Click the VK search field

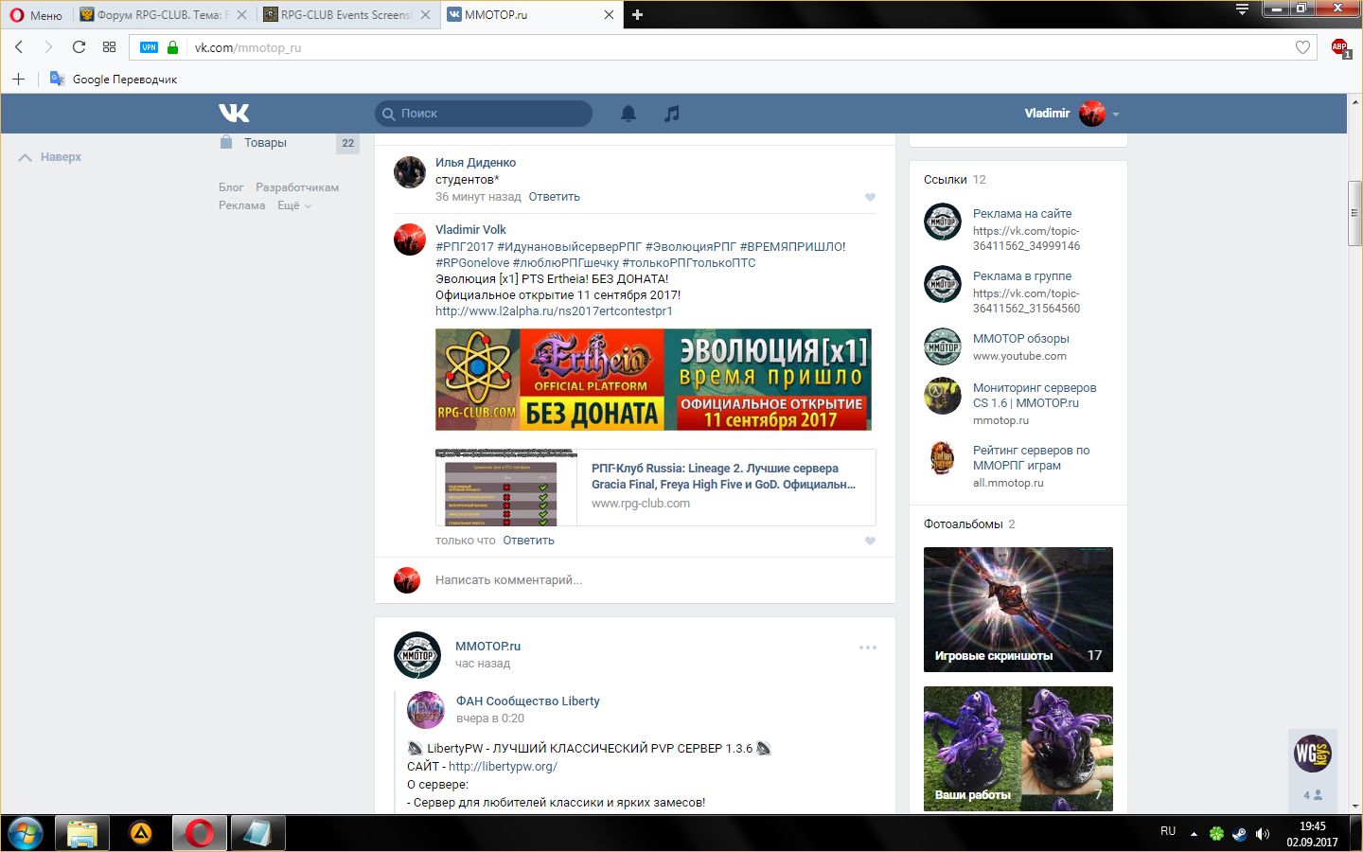pyautogui.click(x=484, y=114)
